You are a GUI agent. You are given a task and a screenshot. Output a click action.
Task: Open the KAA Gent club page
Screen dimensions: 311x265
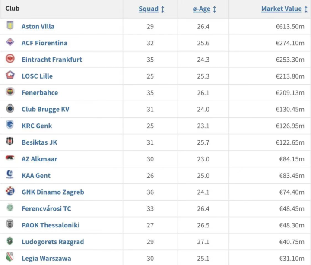(36, 175)
